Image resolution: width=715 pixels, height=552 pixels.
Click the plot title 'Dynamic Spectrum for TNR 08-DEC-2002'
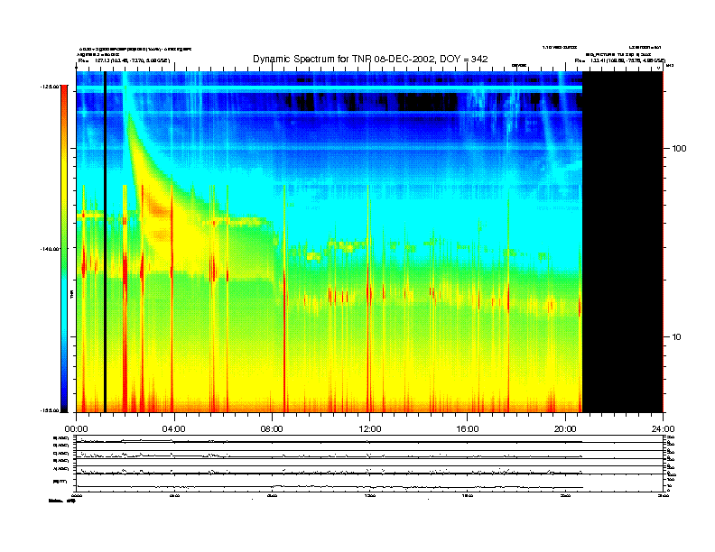coord(370,60)
